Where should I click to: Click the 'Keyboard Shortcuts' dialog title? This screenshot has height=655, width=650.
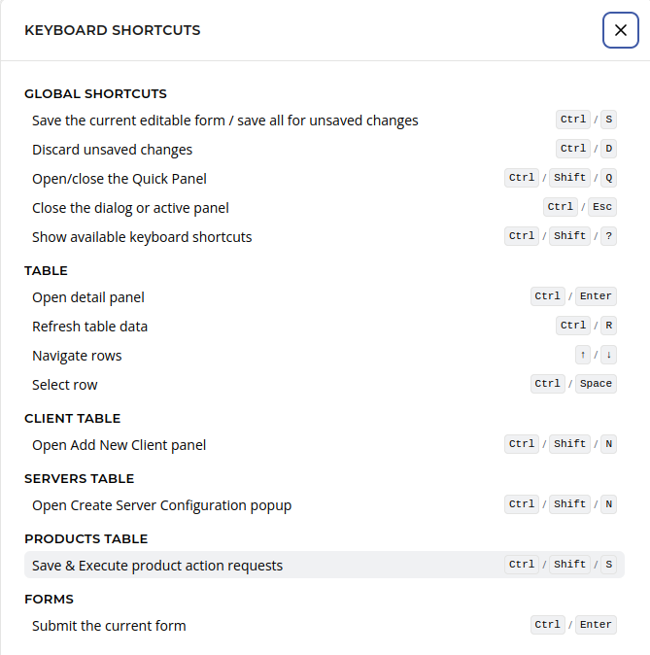(113, 30)
